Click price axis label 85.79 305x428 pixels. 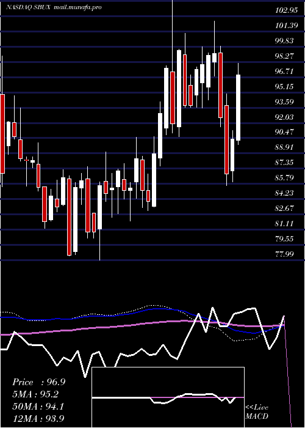coord(285,178)
